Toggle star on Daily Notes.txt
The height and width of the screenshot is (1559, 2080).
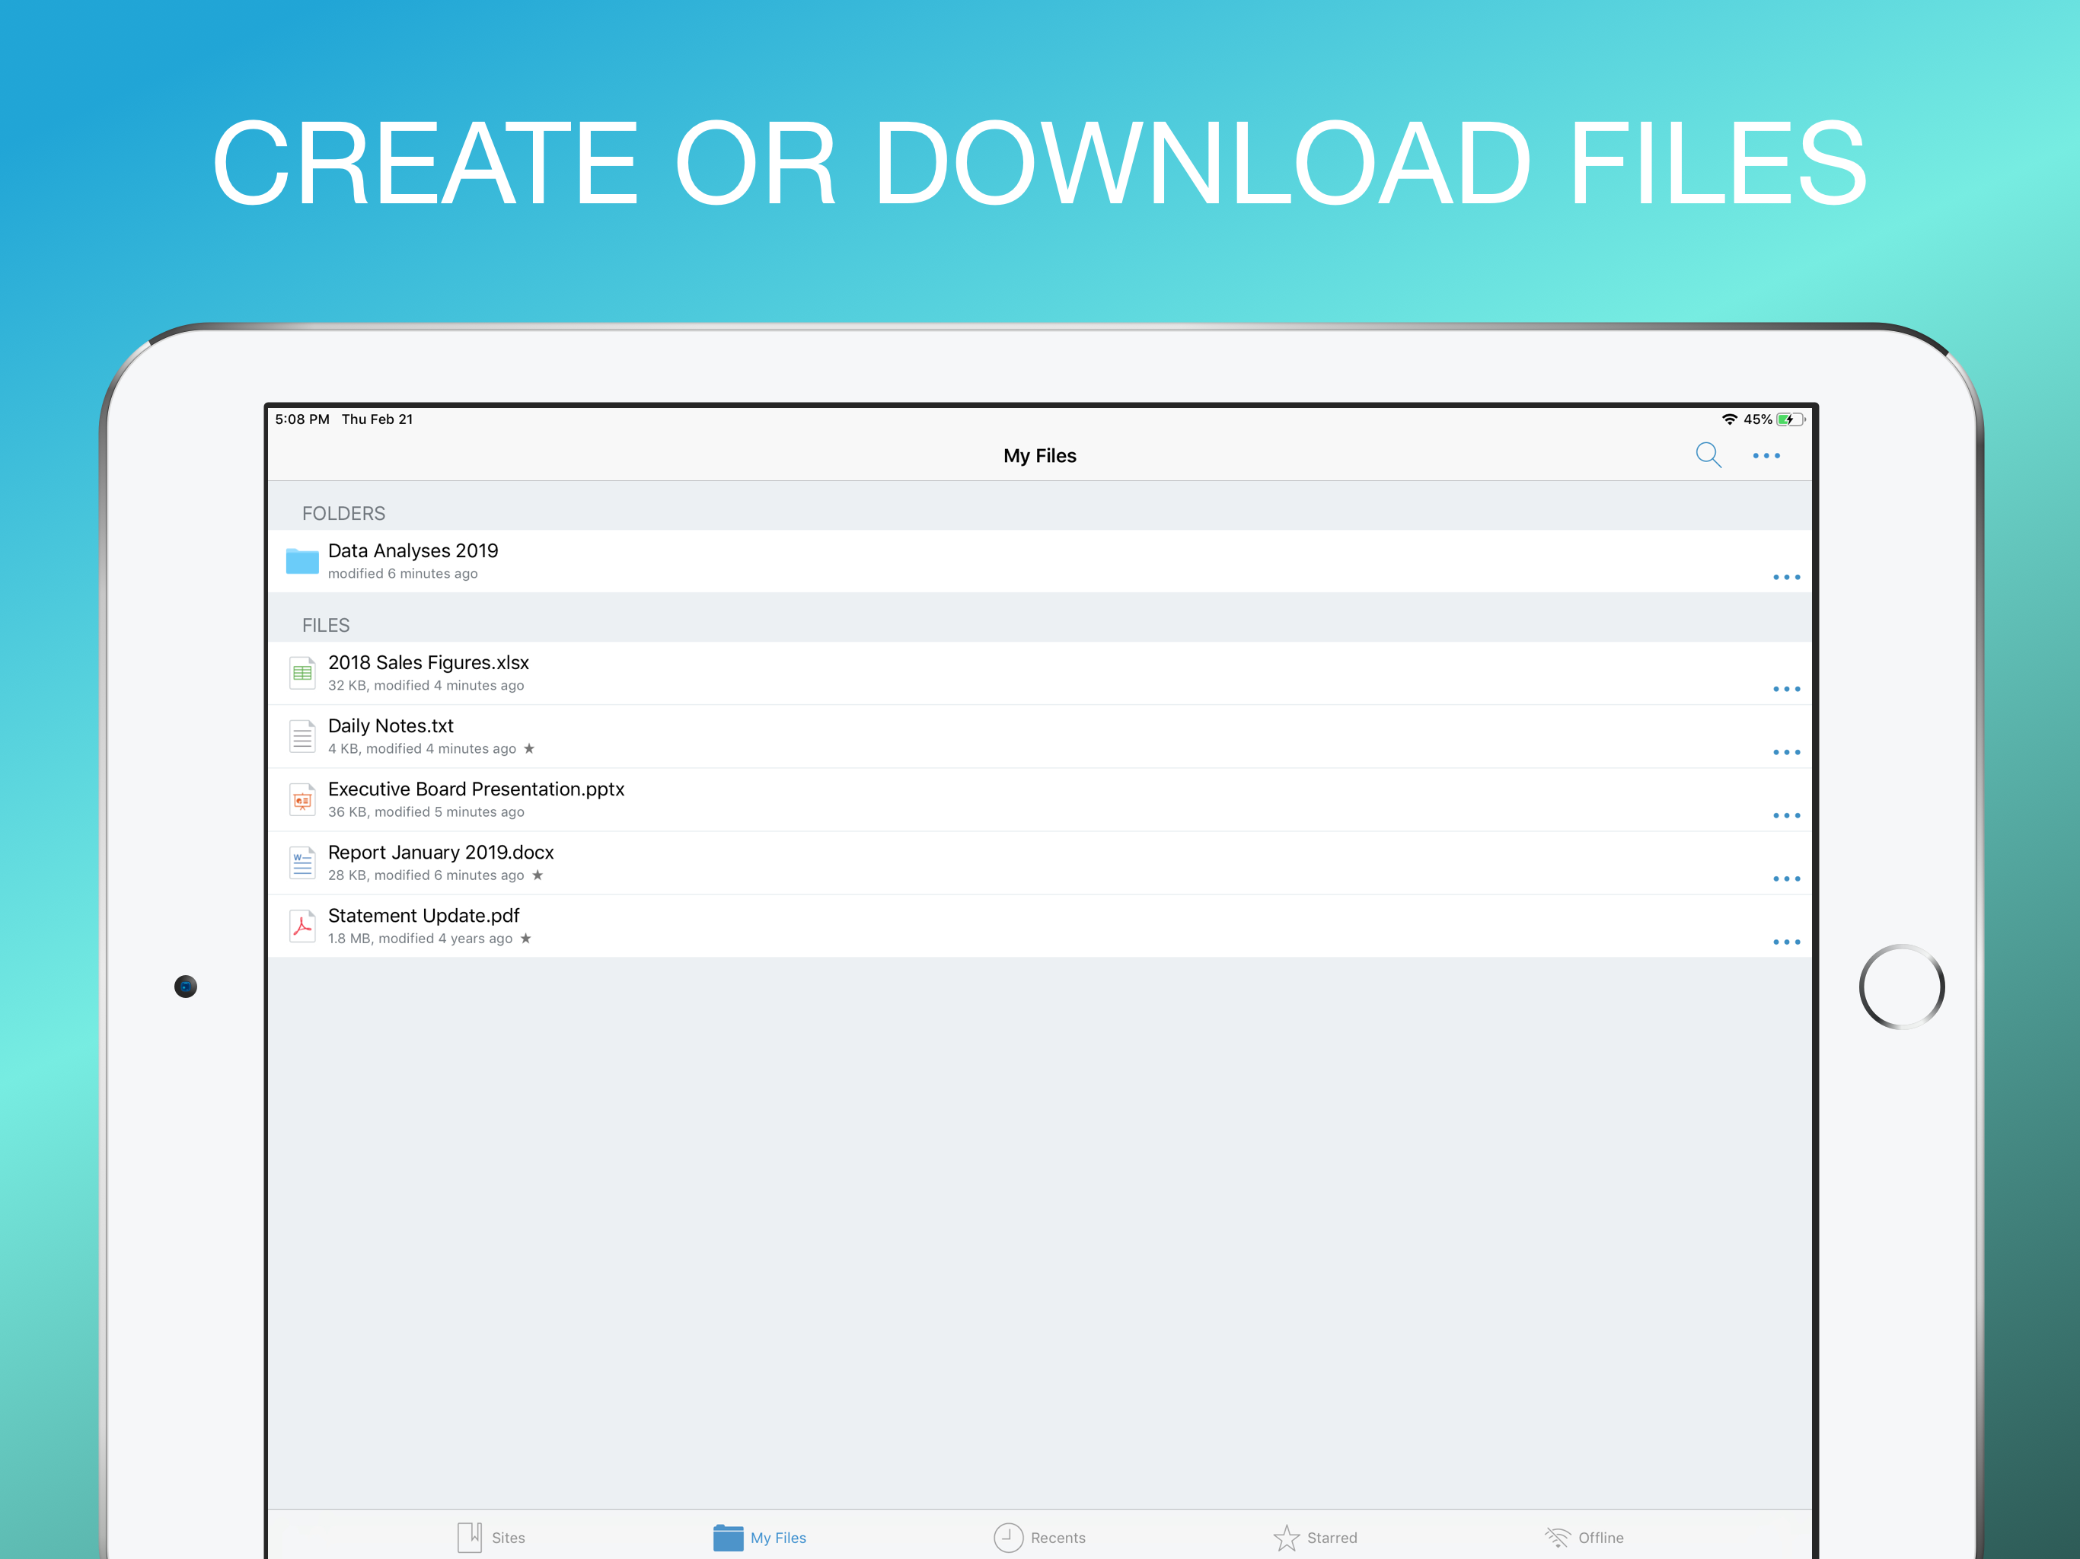pyautogui.click(x=529, y=748)
